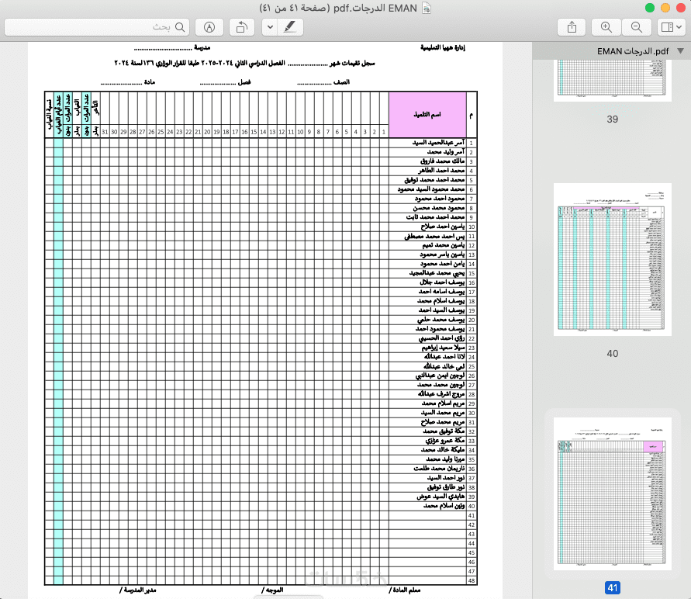Click the row number 40 cell
691x599 pixels.
point(472,507)
